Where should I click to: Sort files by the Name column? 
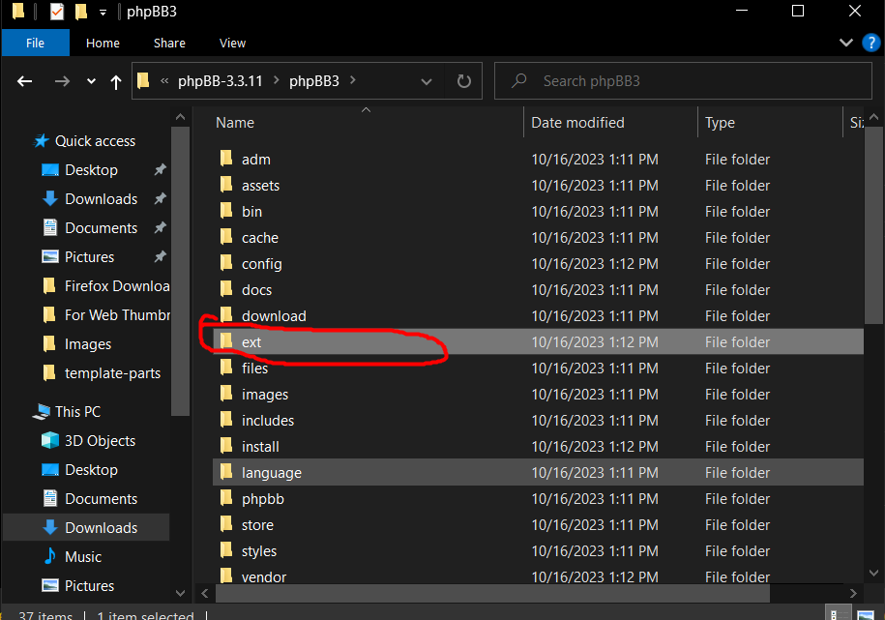tap(235, 123)
